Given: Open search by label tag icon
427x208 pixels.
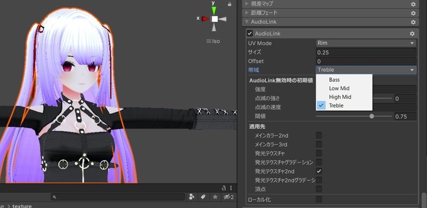Looking at the screenshot, I should [x=203, y=197].
